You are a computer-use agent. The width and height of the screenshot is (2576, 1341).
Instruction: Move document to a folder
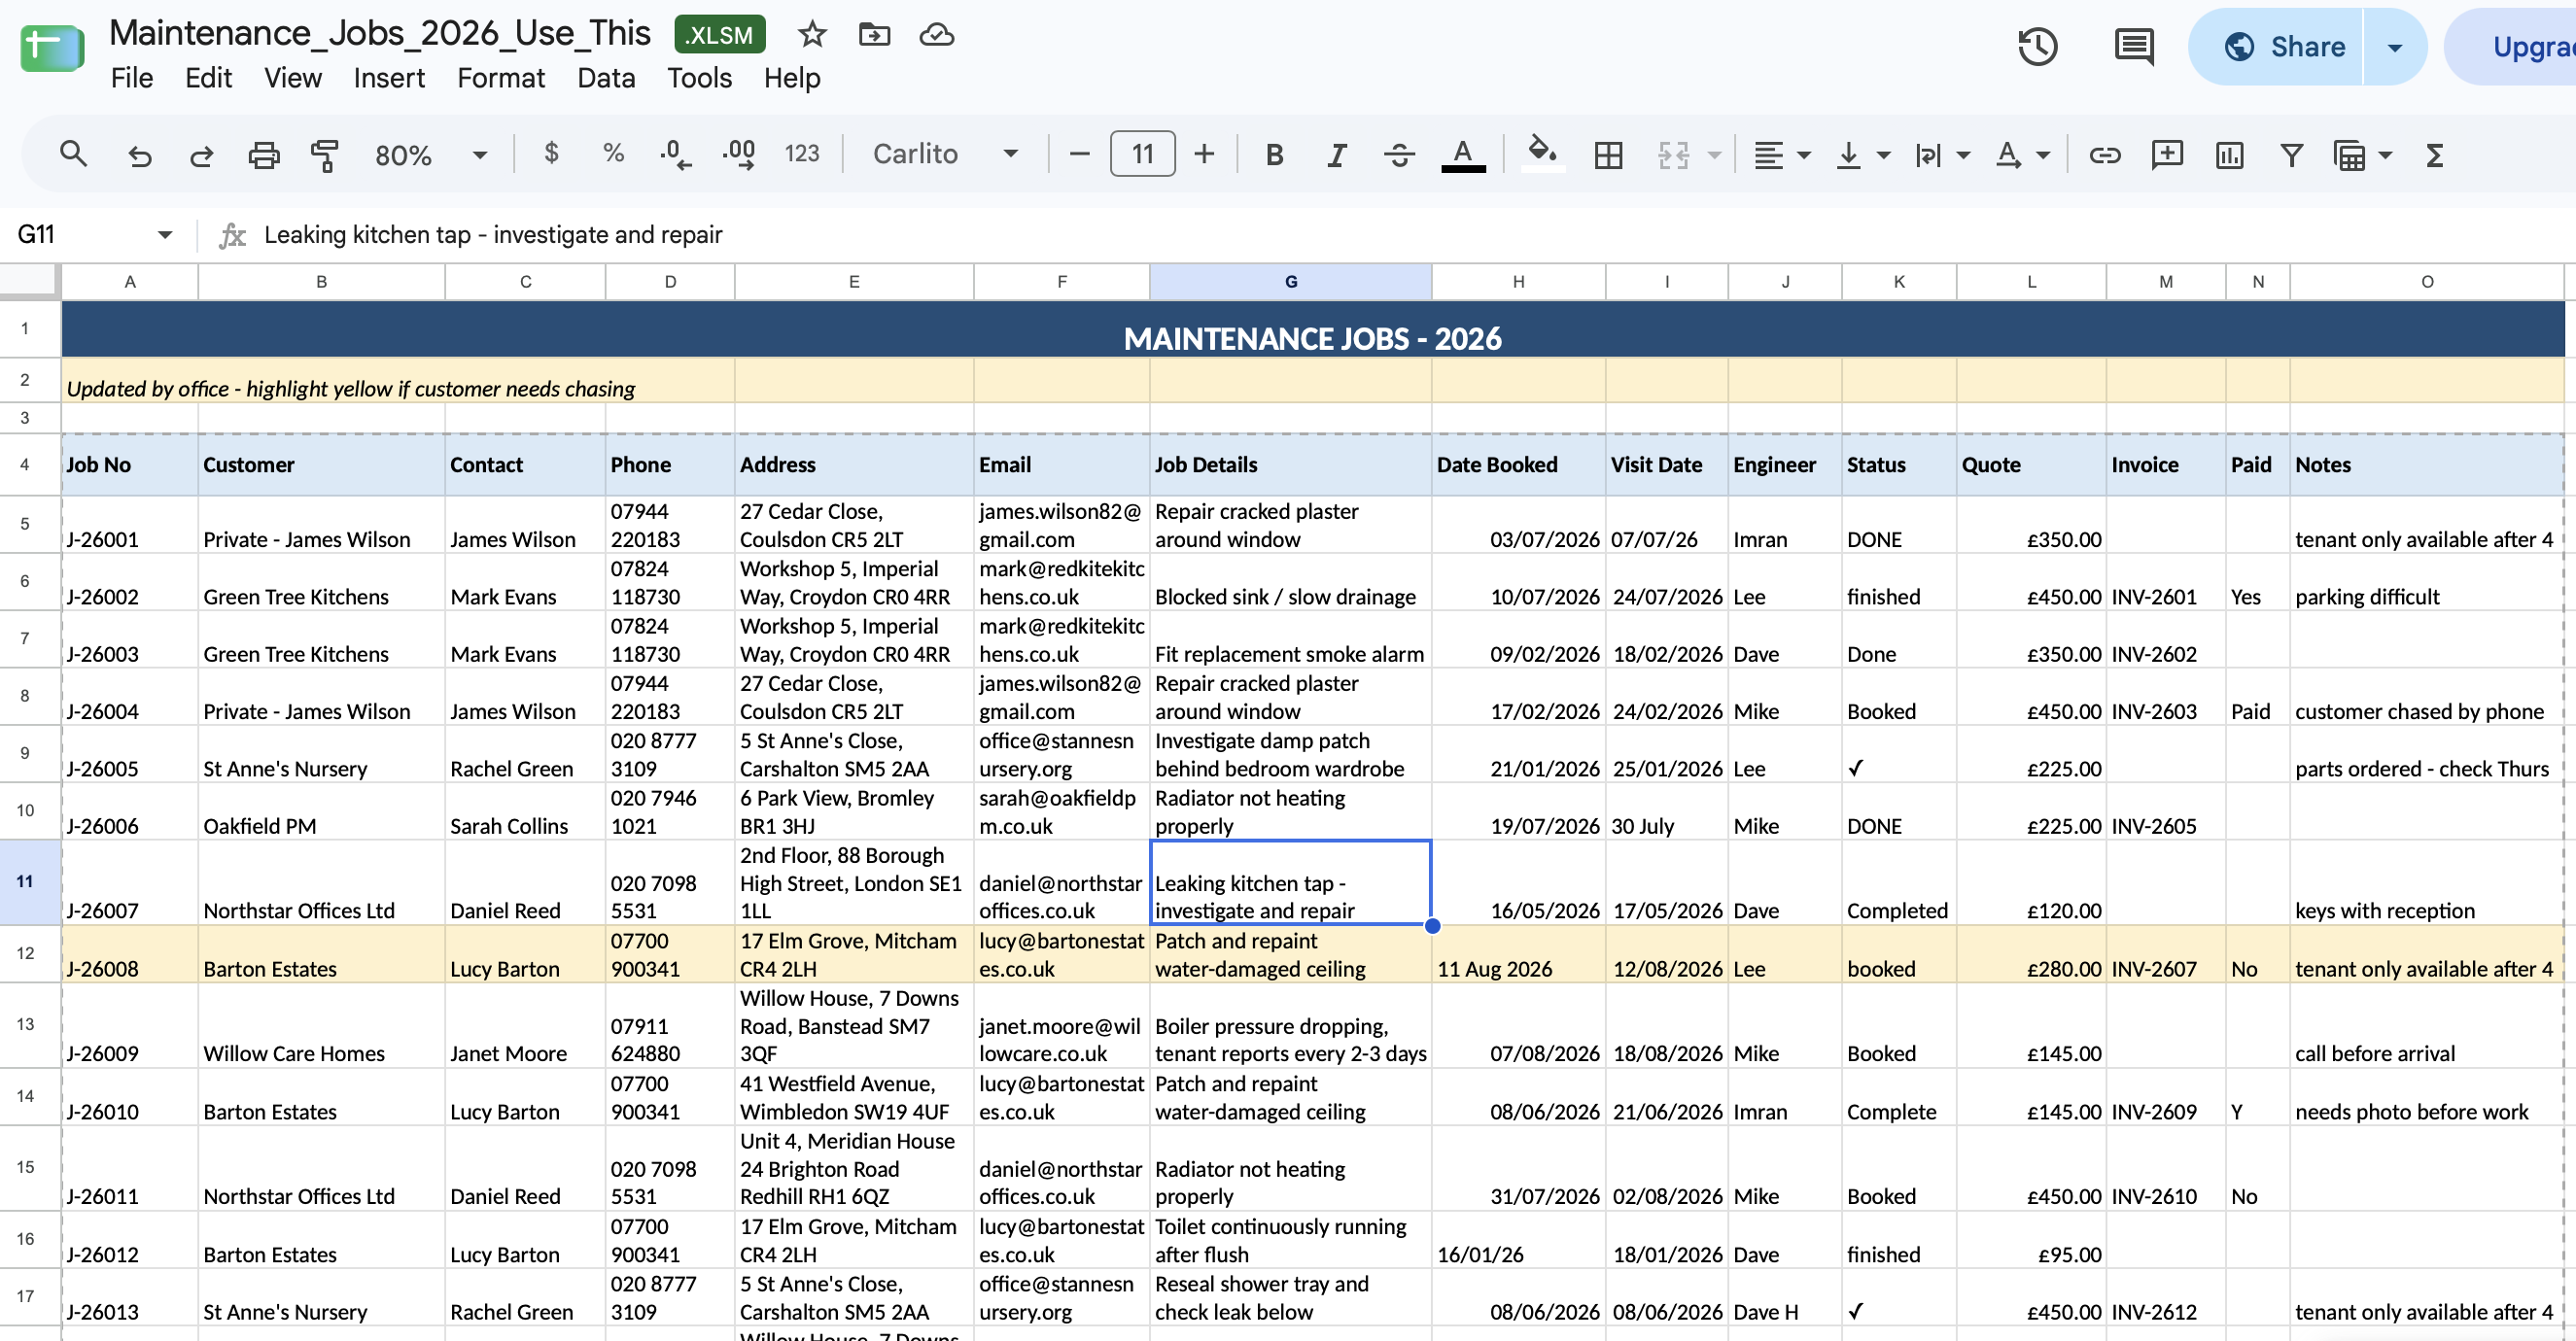pos(874,35)
